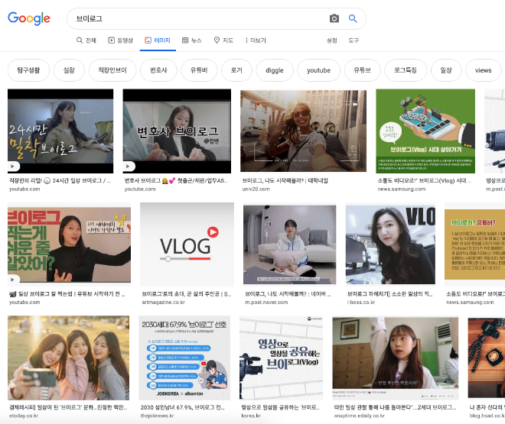
Task: Open the 변호사 브이로그 첫출근 title link
Action: point(176,180)
